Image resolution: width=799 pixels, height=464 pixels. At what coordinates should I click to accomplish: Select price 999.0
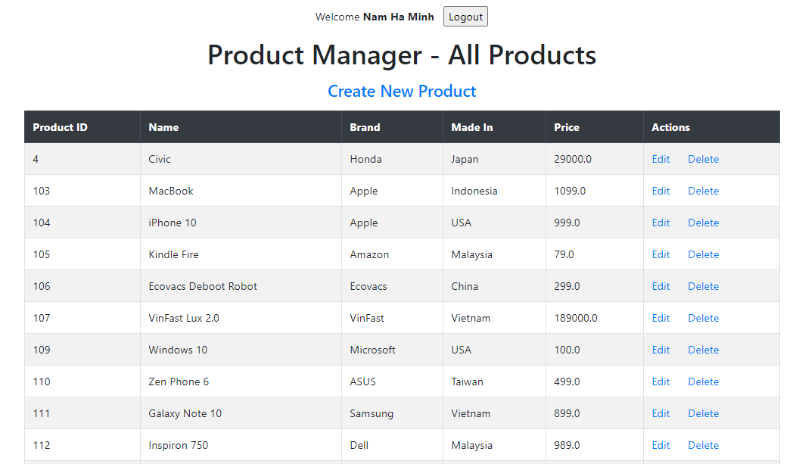tap(594, 223)
